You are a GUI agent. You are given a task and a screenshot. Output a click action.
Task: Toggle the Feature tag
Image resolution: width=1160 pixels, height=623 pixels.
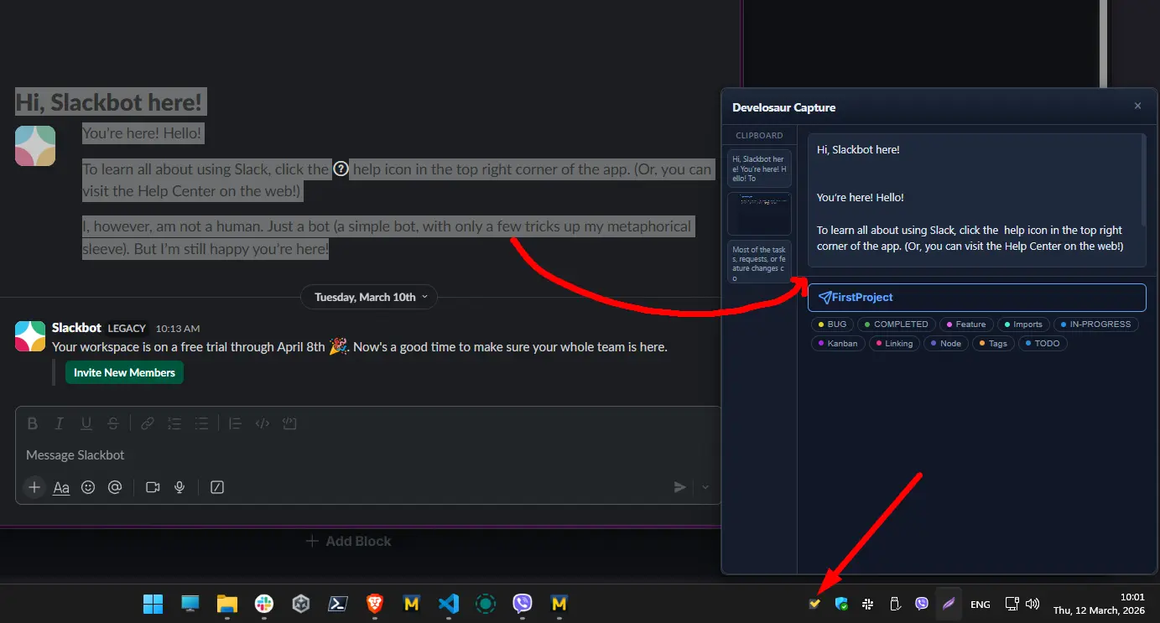(966, 324)
